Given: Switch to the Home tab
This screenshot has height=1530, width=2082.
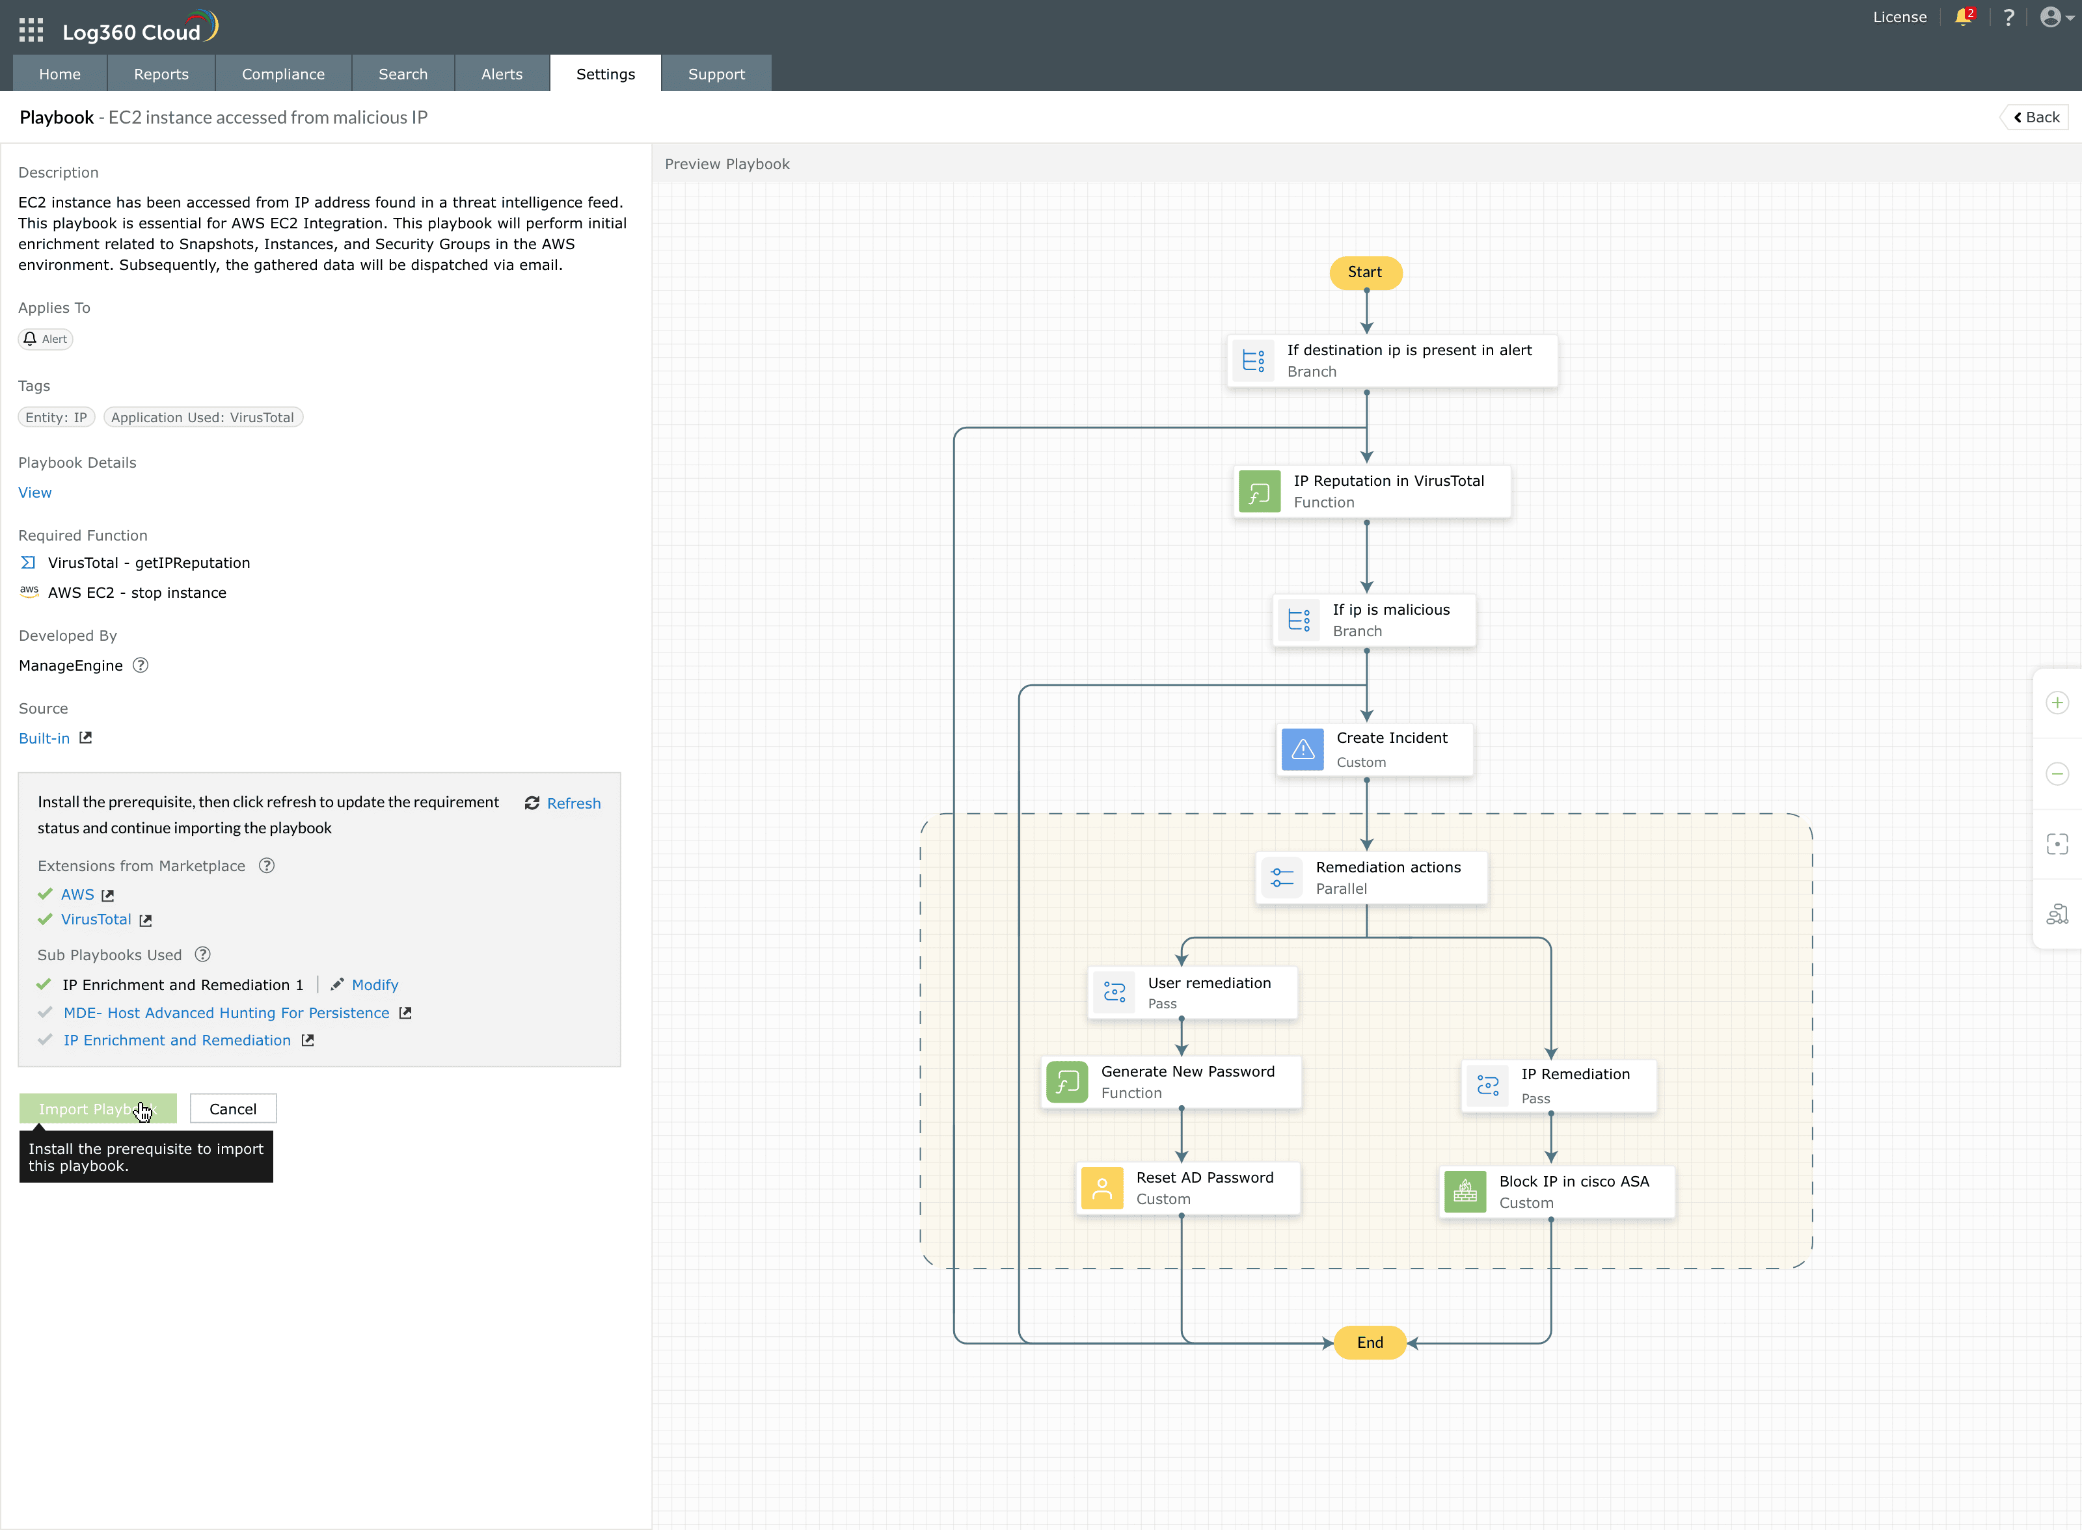Looking at the screenshot, I should 61,73.
